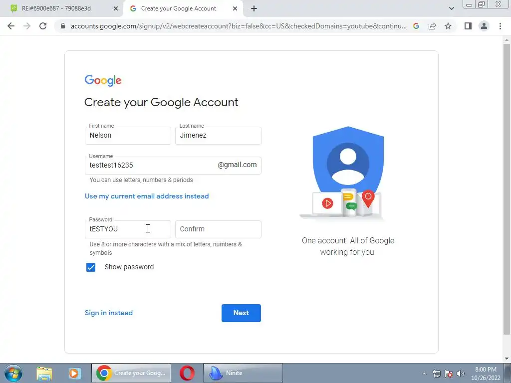Click the vertical page scrollbar
511x383 pixels.
(507, 189)
